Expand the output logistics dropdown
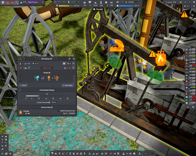The image size is (196, 156). coord(73,68)
